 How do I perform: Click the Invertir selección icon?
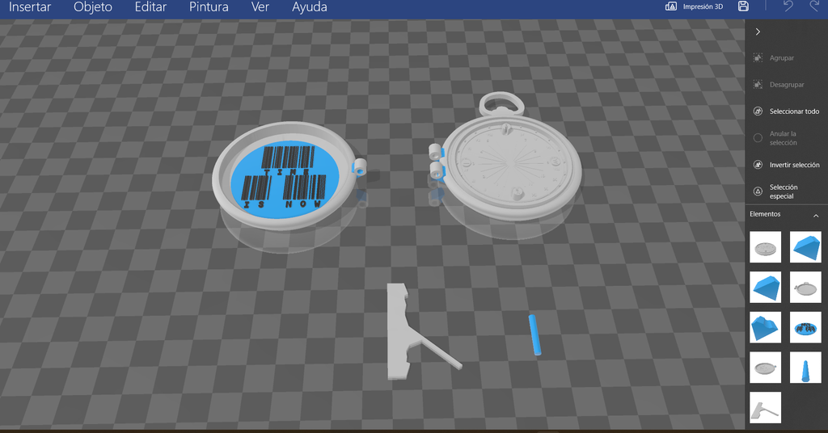coord(758,165)
